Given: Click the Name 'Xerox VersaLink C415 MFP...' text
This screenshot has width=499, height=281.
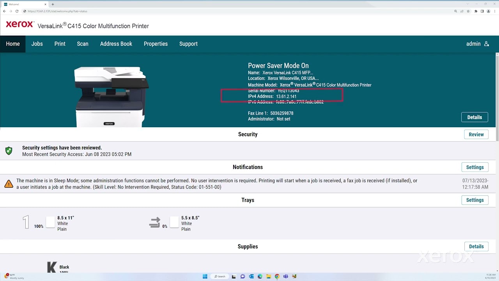Looking at the screenshot, I should coord(288,73).
